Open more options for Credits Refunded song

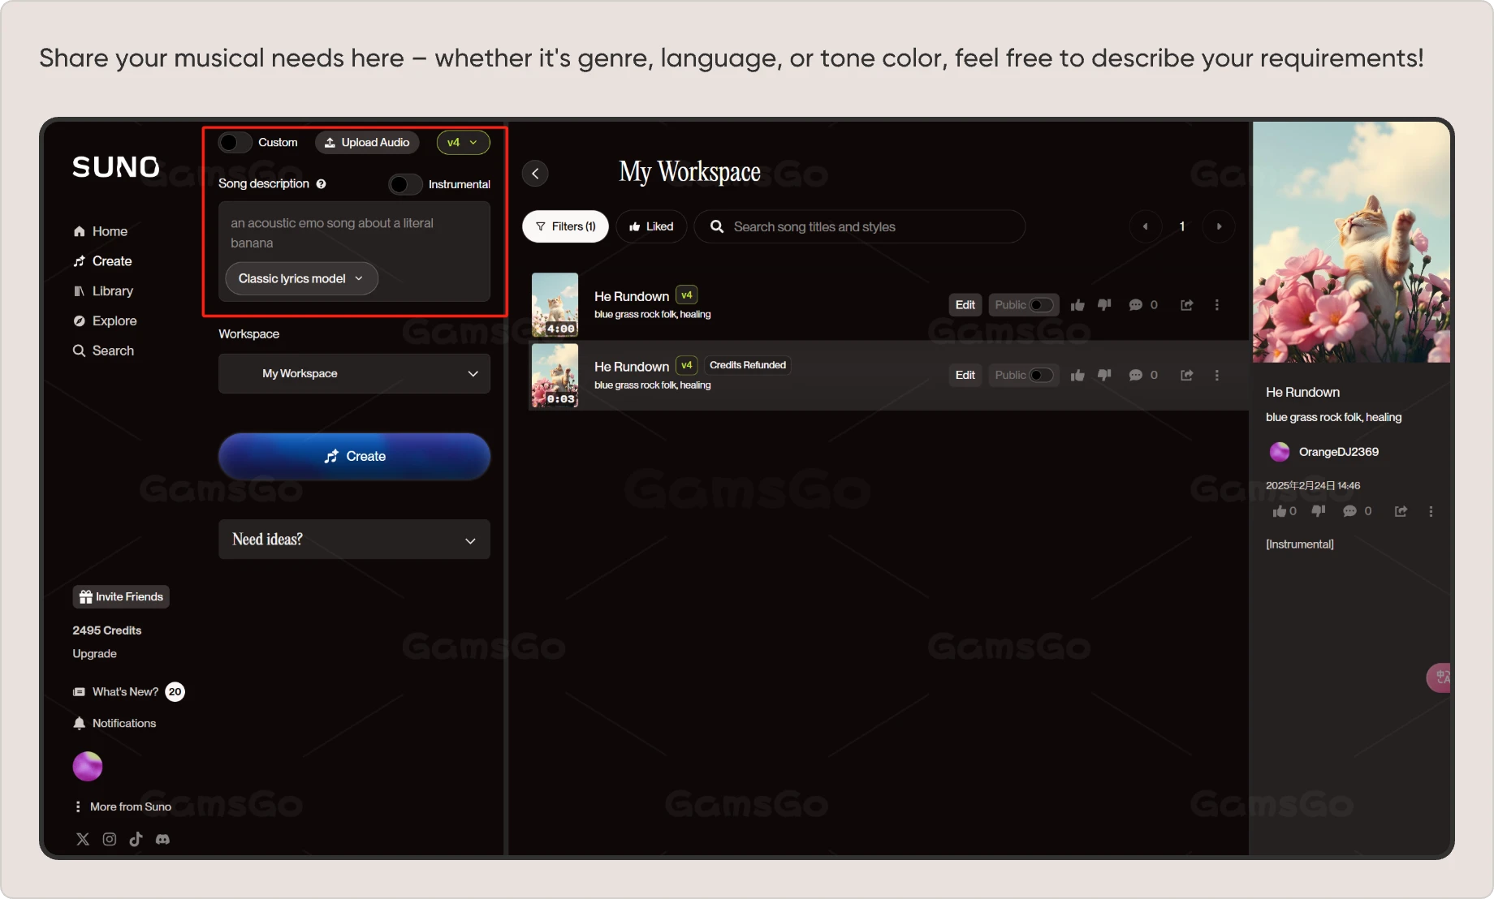1216,375
